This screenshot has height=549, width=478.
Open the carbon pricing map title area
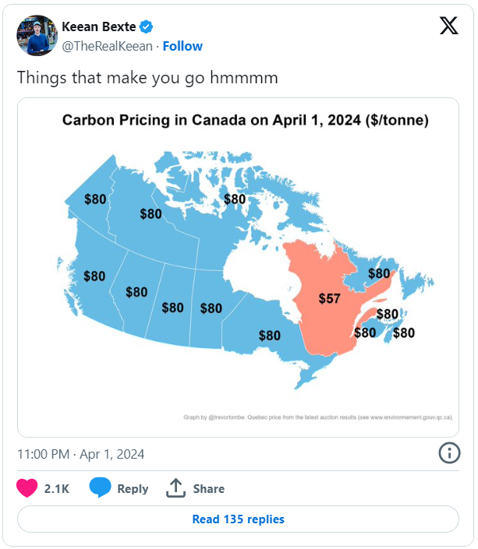[x=246, y=120]
